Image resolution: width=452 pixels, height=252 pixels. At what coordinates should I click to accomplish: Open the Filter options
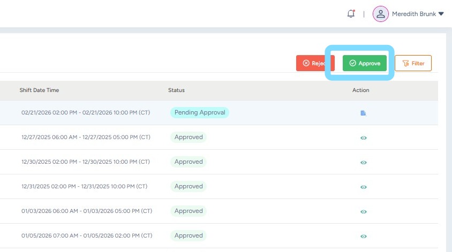tap(413, 63)
